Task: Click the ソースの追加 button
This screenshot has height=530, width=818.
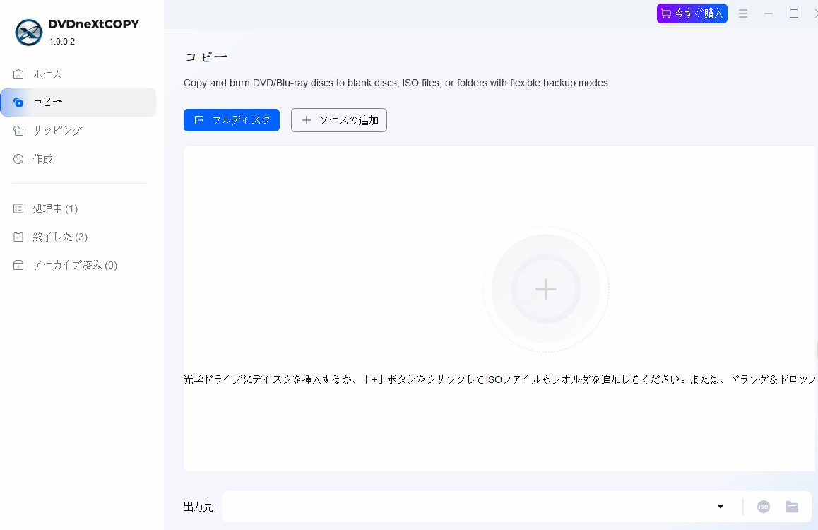Action: point(338,120)
